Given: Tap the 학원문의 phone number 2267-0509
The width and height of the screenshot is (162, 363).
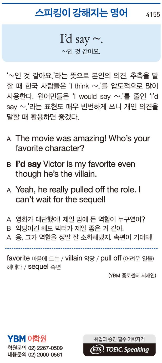Looking at the screenshot, I should point(49,348).
